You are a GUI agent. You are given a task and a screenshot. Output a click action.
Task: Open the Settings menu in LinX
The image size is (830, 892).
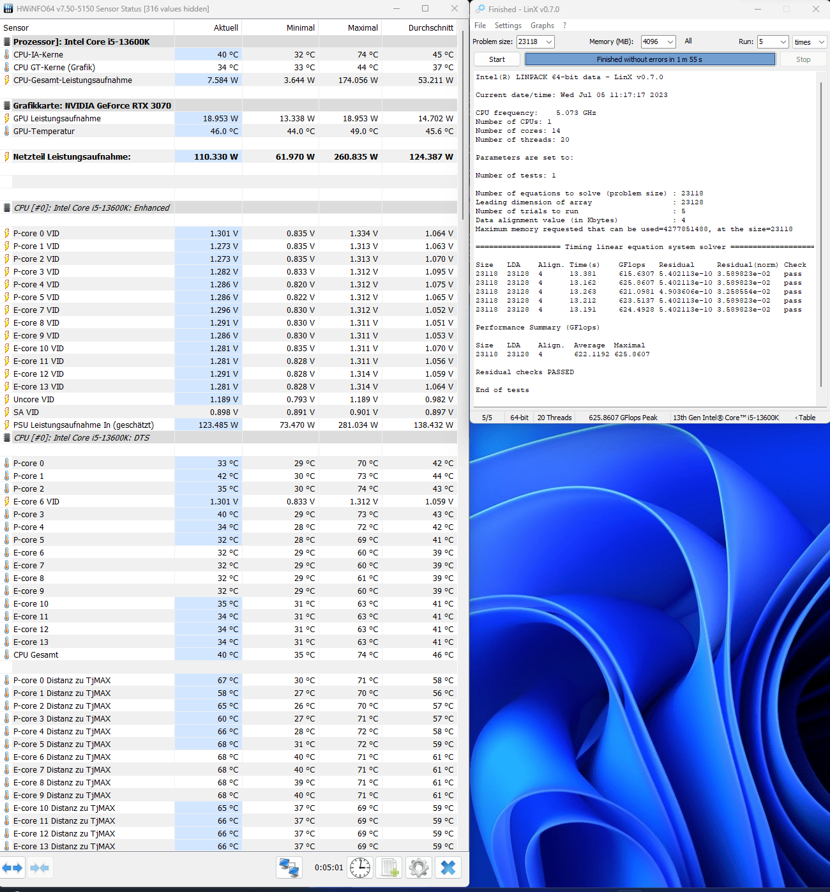(x=508, y=26)
